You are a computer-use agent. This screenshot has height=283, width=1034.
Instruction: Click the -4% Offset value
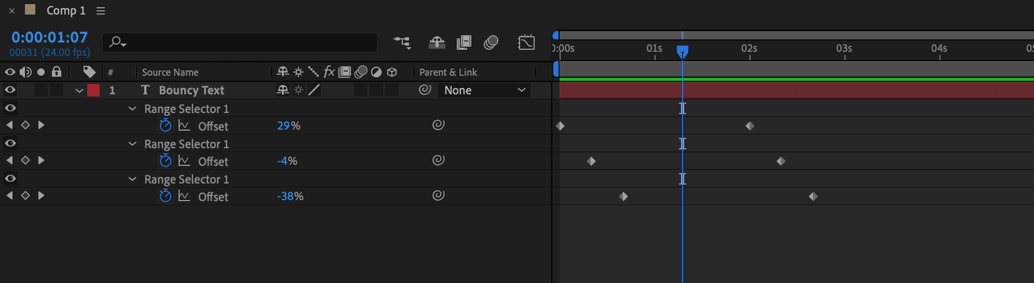(x=287, y=161)
